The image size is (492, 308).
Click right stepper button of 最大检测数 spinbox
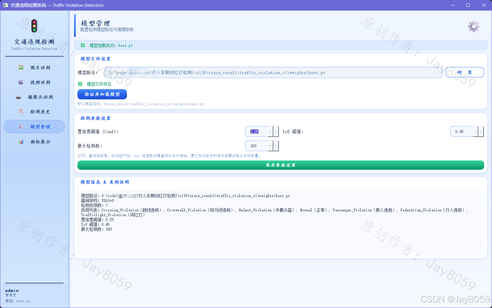coord(276,146)
